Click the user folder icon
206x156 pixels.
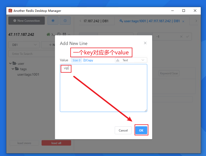coord(14,63)
